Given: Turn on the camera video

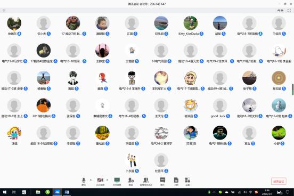Looking at the screenshot, I should point(100,182).
